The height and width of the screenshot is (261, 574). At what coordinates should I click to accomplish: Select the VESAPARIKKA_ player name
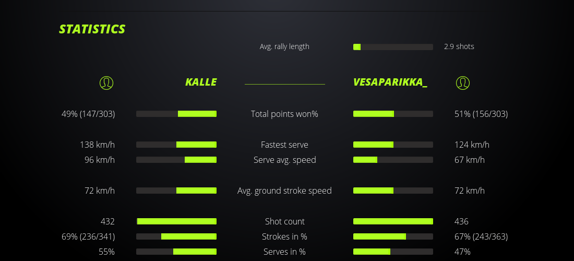pyautogui.click(x=390, y=82)
